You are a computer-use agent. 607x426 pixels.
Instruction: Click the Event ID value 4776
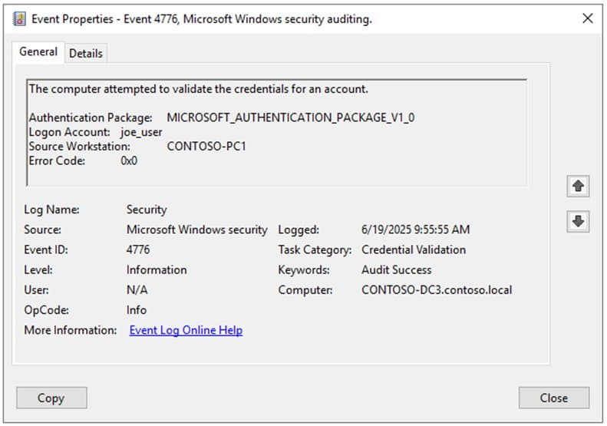(x=138, y=249)
